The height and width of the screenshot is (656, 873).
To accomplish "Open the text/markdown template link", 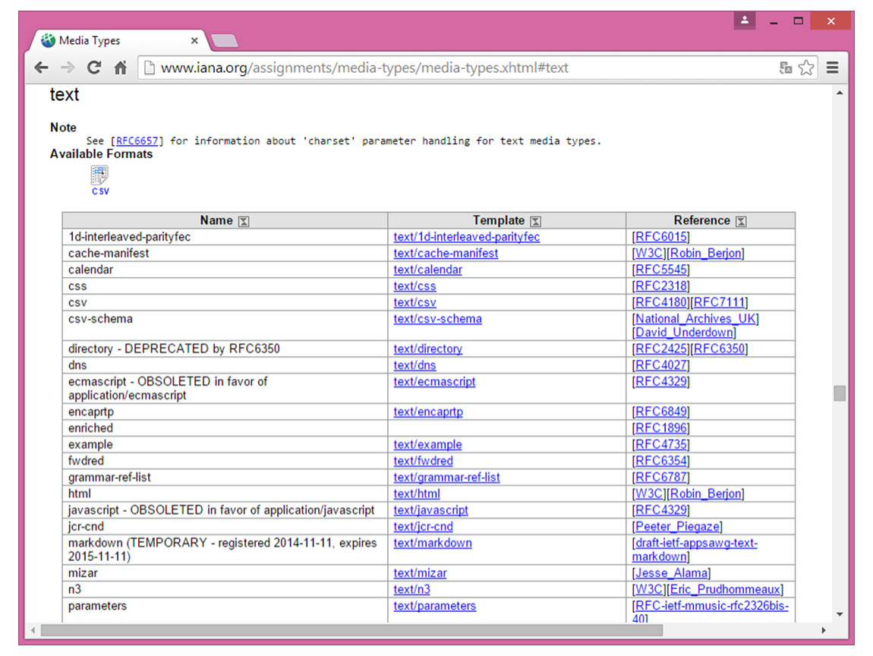I will [x=433, y=543].
